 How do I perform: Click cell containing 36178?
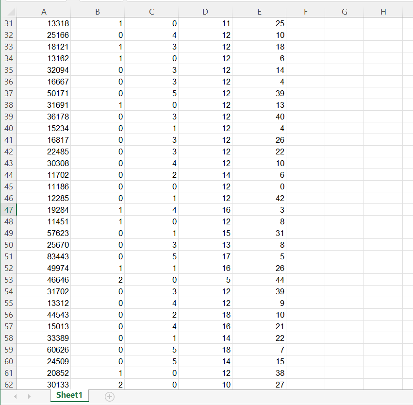click(x=44, y=117)
